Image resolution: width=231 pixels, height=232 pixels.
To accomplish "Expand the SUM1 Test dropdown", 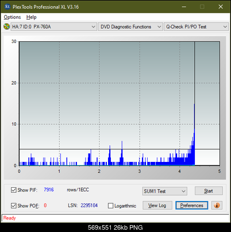I will [164, 191].
